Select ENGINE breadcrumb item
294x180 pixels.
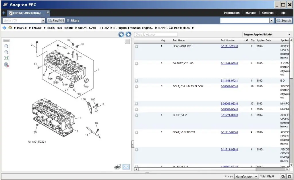click(37, 28)
